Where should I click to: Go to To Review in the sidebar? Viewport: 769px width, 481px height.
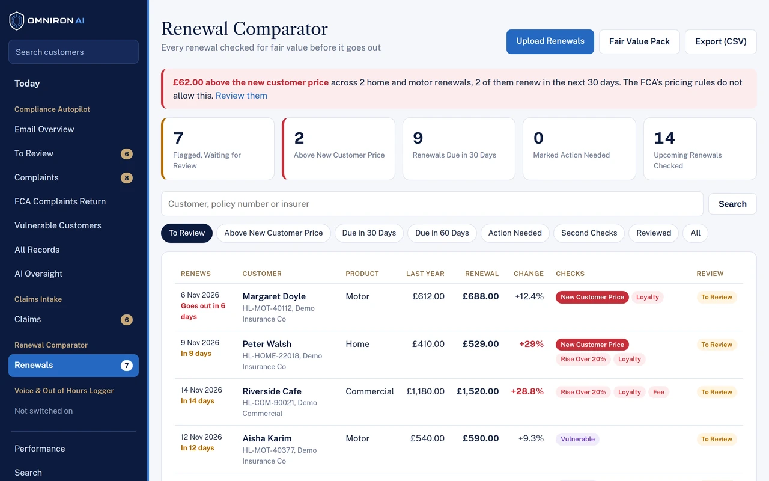(73, 153)
